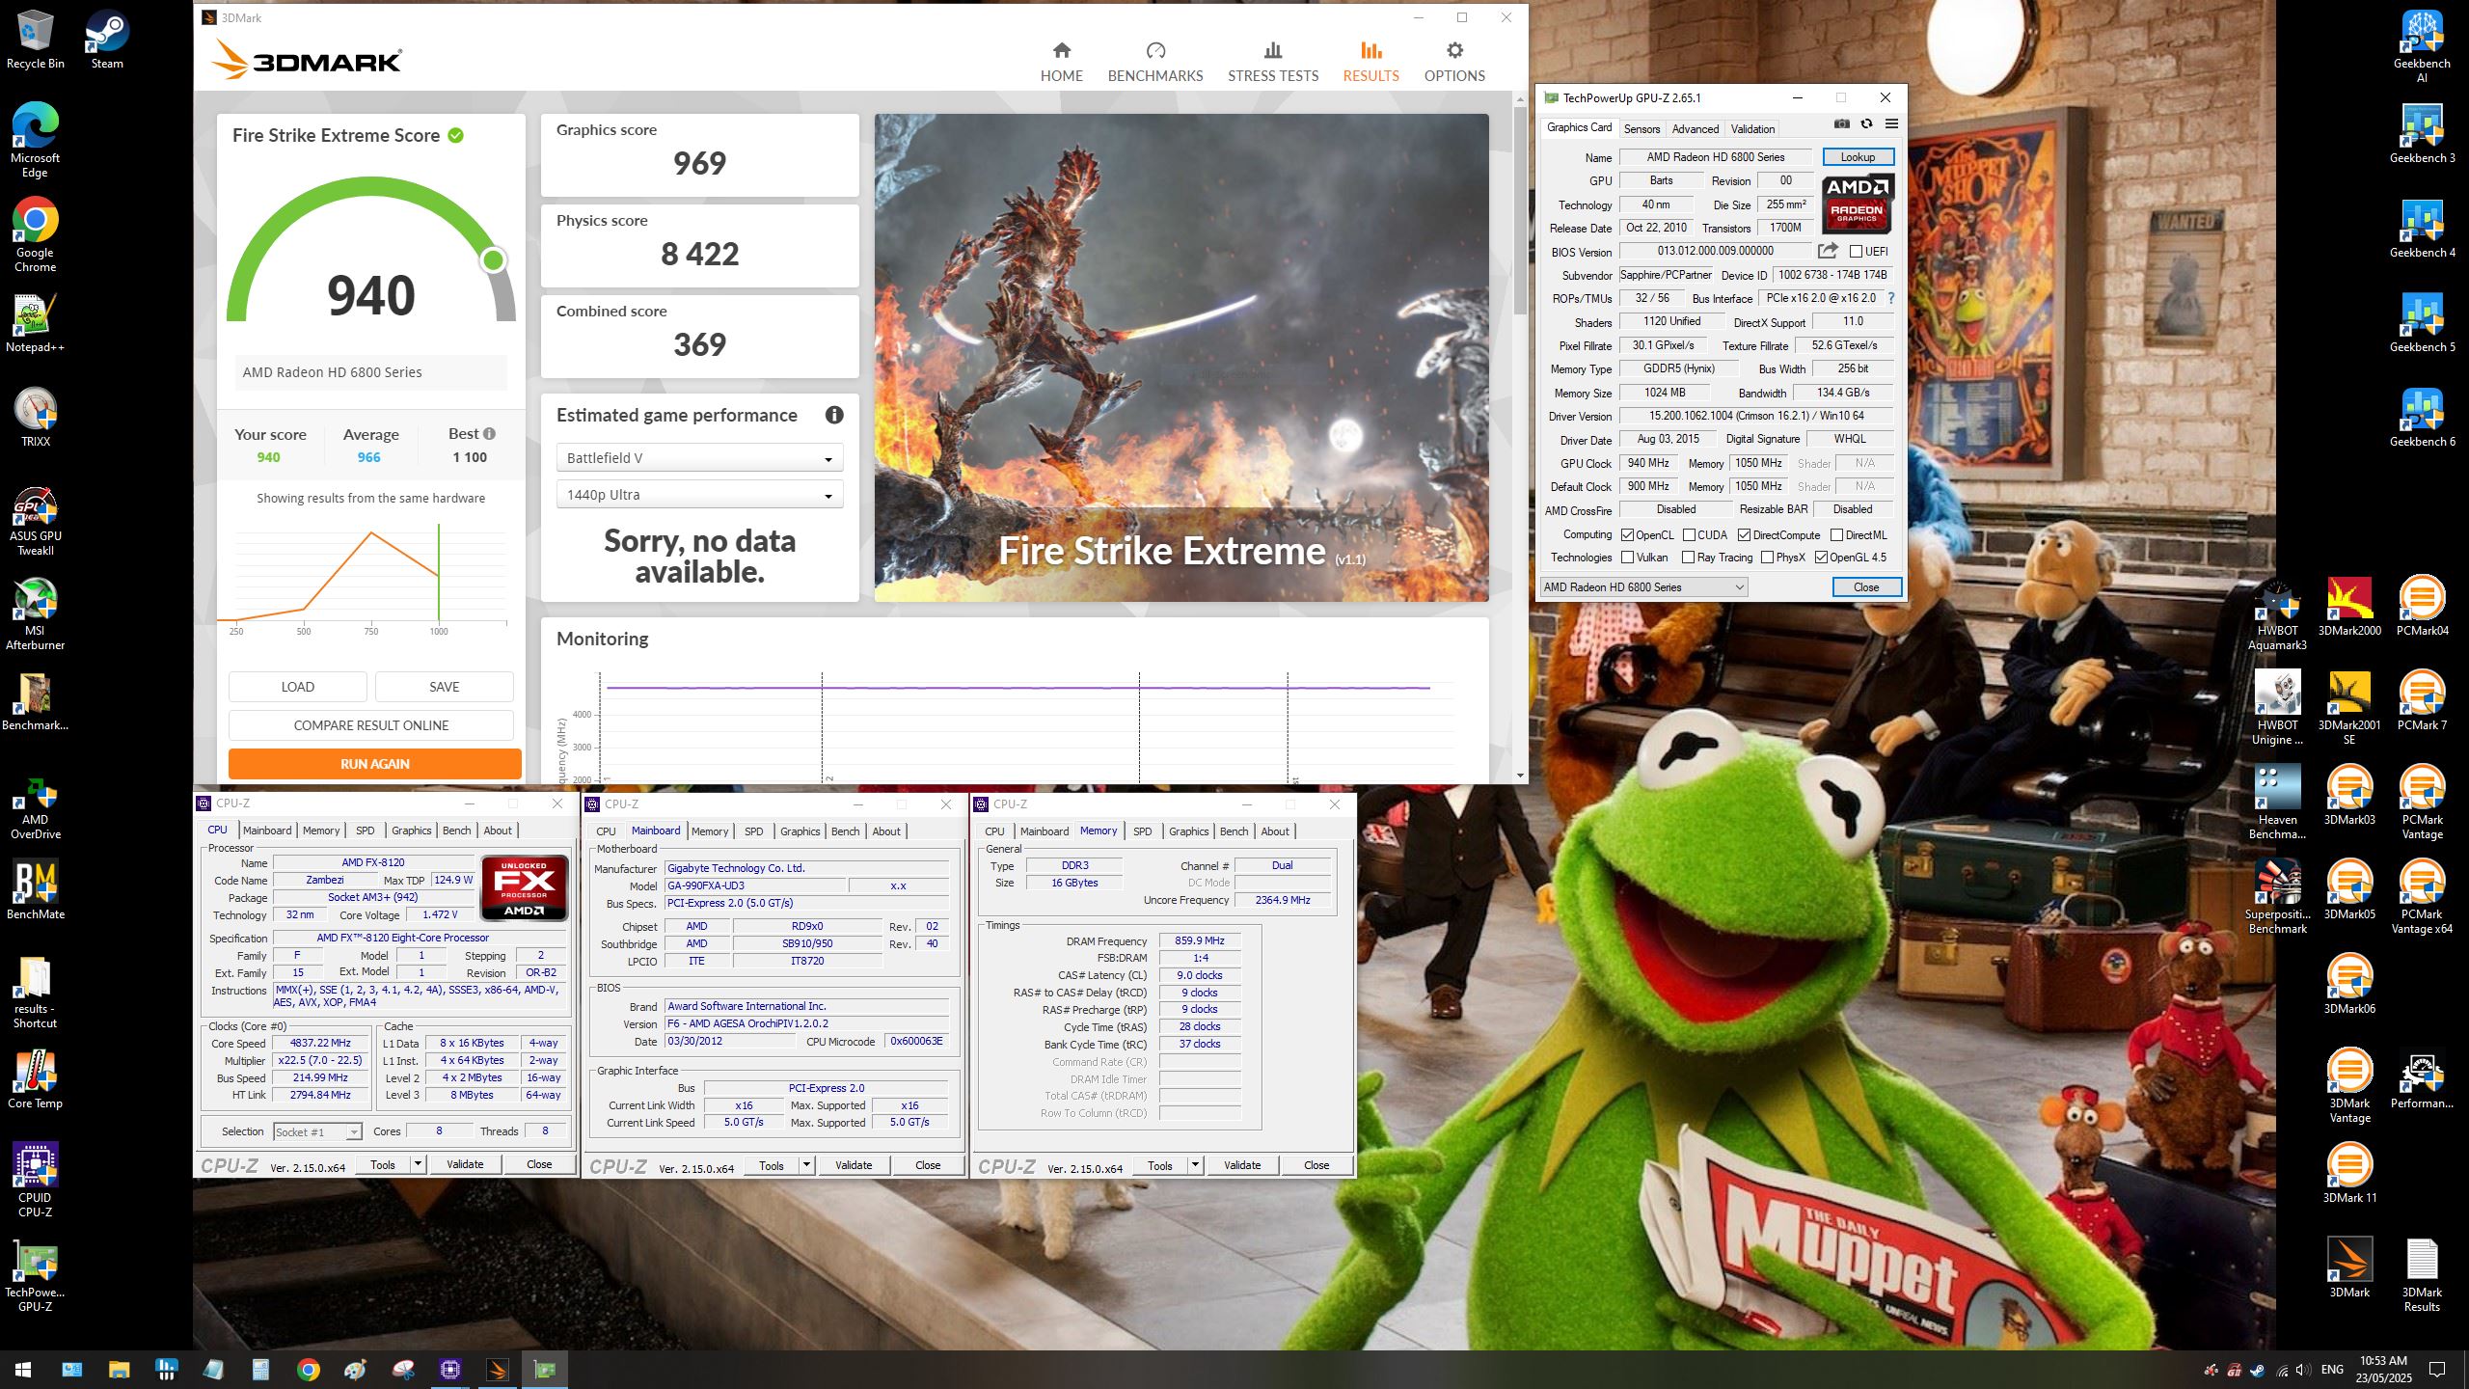Open 3DMark 11 desktop icon
Screen dimensions: 2469x1389
point(2348,1172)
